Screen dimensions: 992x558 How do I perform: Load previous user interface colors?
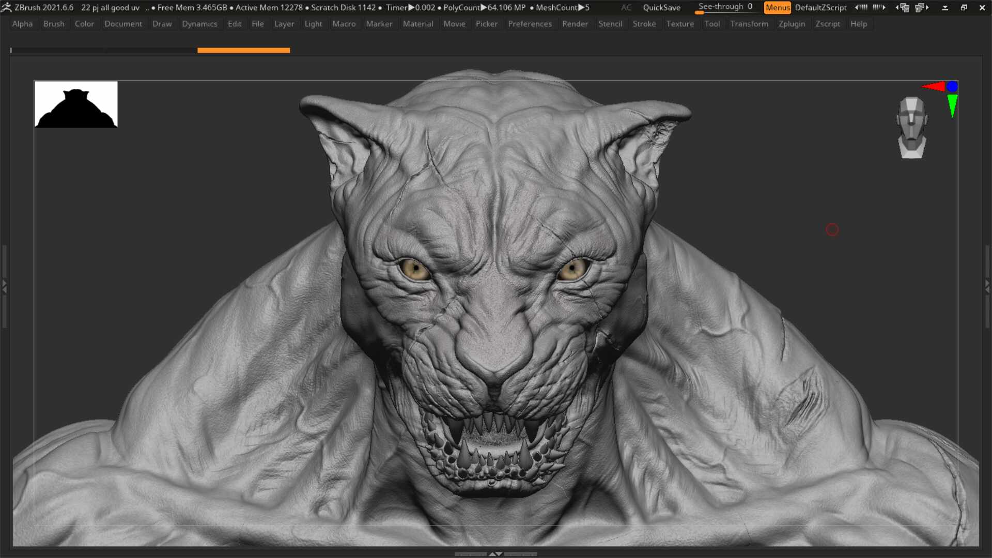tap(861, 7)
